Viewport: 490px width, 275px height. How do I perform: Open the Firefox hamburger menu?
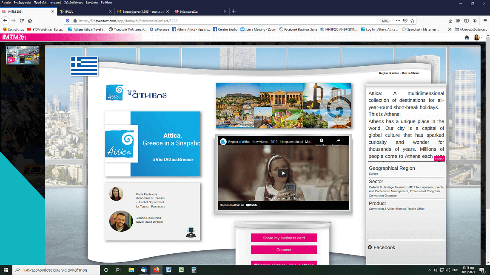click(x=485, y=20)
